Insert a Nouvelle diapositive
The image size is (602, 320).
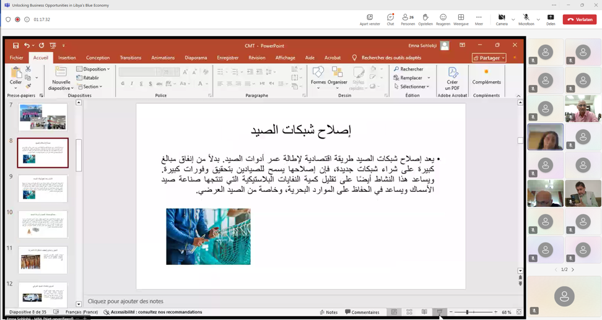coord(61,72)
